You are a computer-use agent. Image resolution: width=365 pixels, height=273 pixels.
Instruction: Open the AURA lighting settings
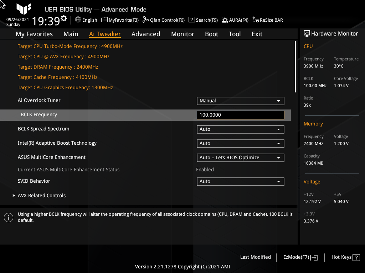tap(235, 20)
